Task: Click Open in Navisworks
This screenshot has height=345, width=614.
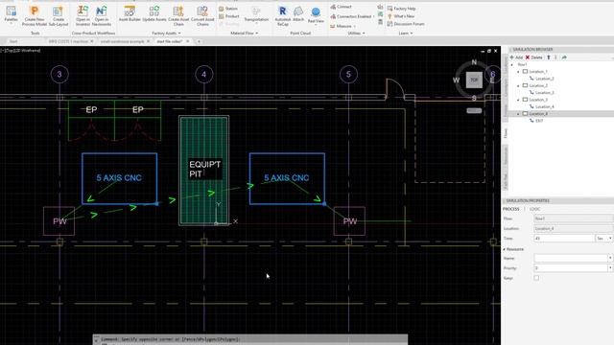Action: (102, 15)
